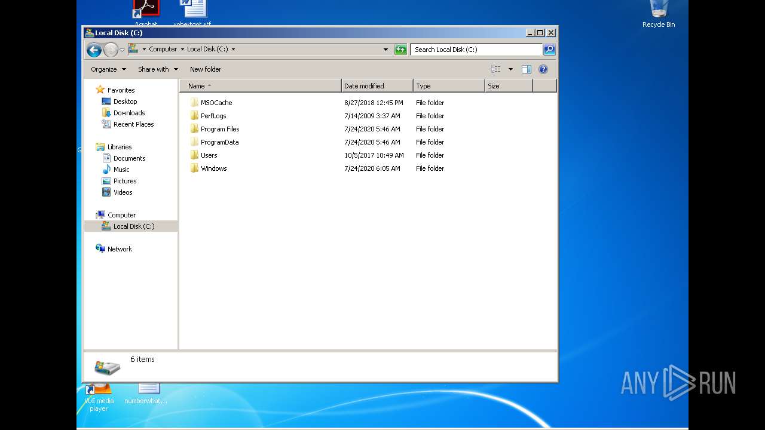Click the ProgramData folder name
Image resolution: width=765 pixels, height=430 pixels.
click(219, 142)
